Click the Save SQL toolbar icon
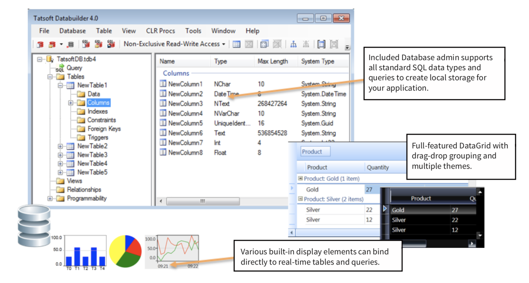Screen dimensions: 529x283 point(111,44)
